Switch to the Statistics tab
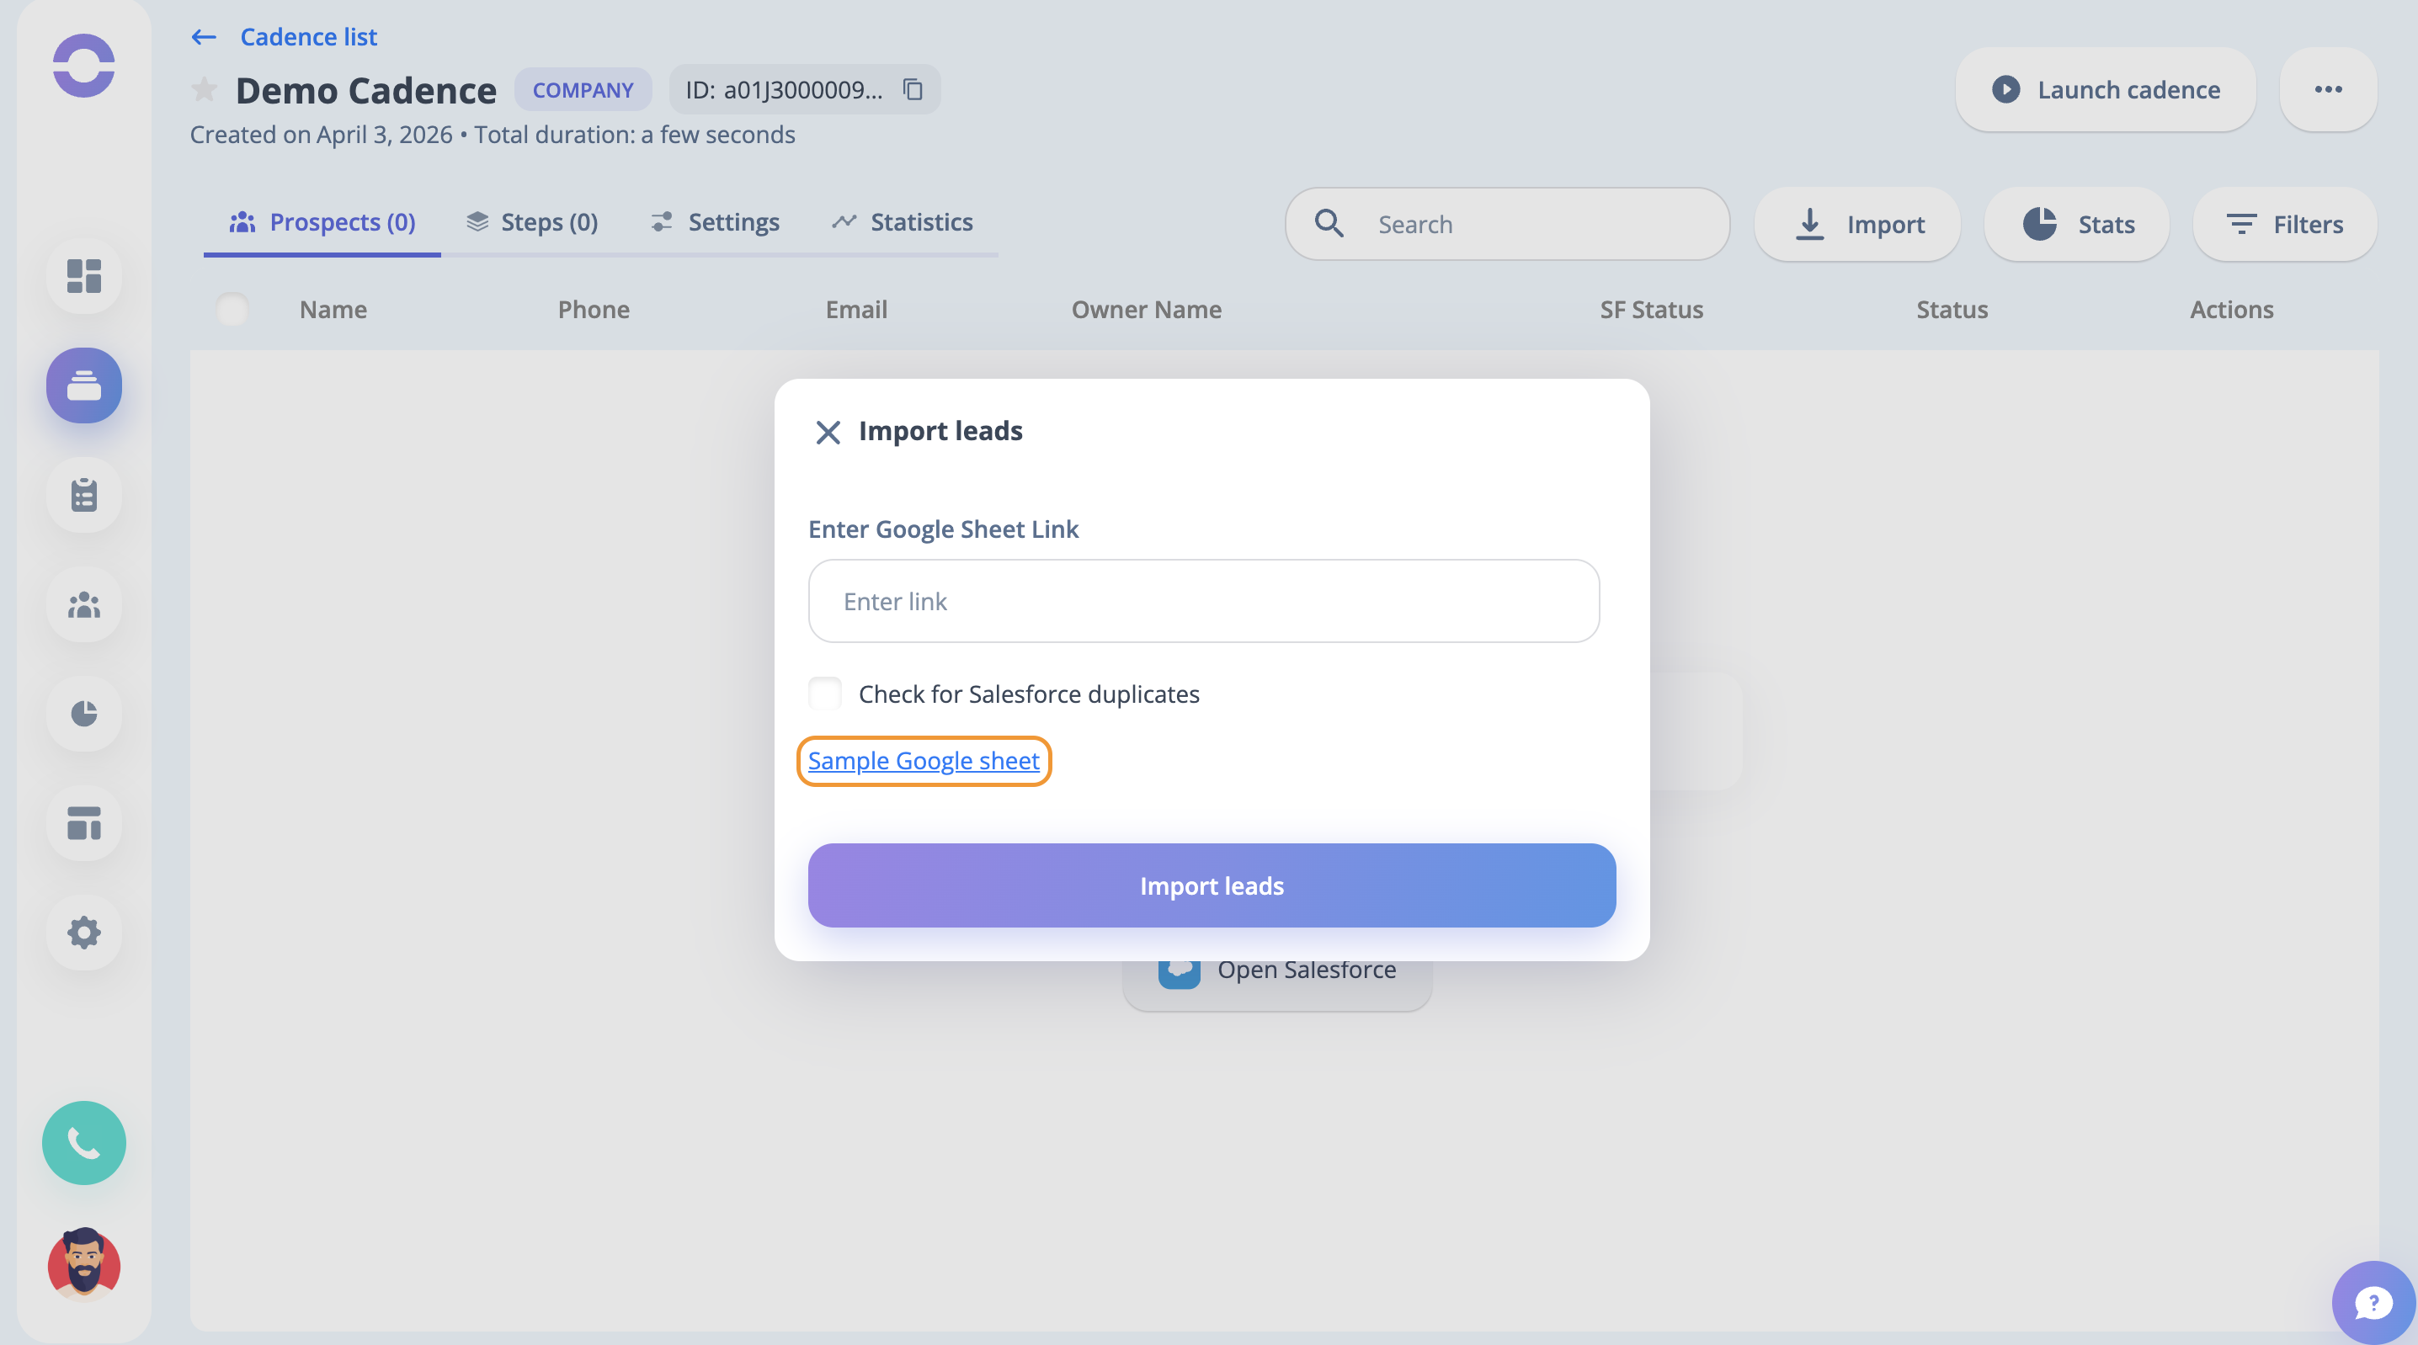The width and height of the screenshot is (2418, 1345). tap(902, 222)
